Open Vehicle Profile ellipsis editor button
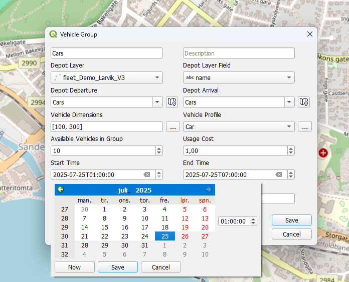 click(305, 126)
